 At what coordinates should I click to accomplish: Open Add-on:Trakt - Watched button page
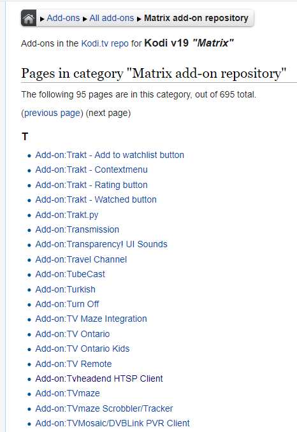96,199
